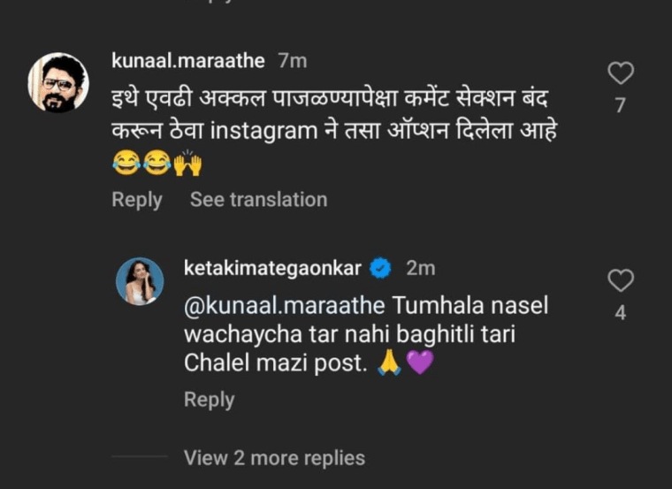Reply to kunaal.maraathe's comment
The height and width of the screenshot is (489, 672).
[136, 200]
